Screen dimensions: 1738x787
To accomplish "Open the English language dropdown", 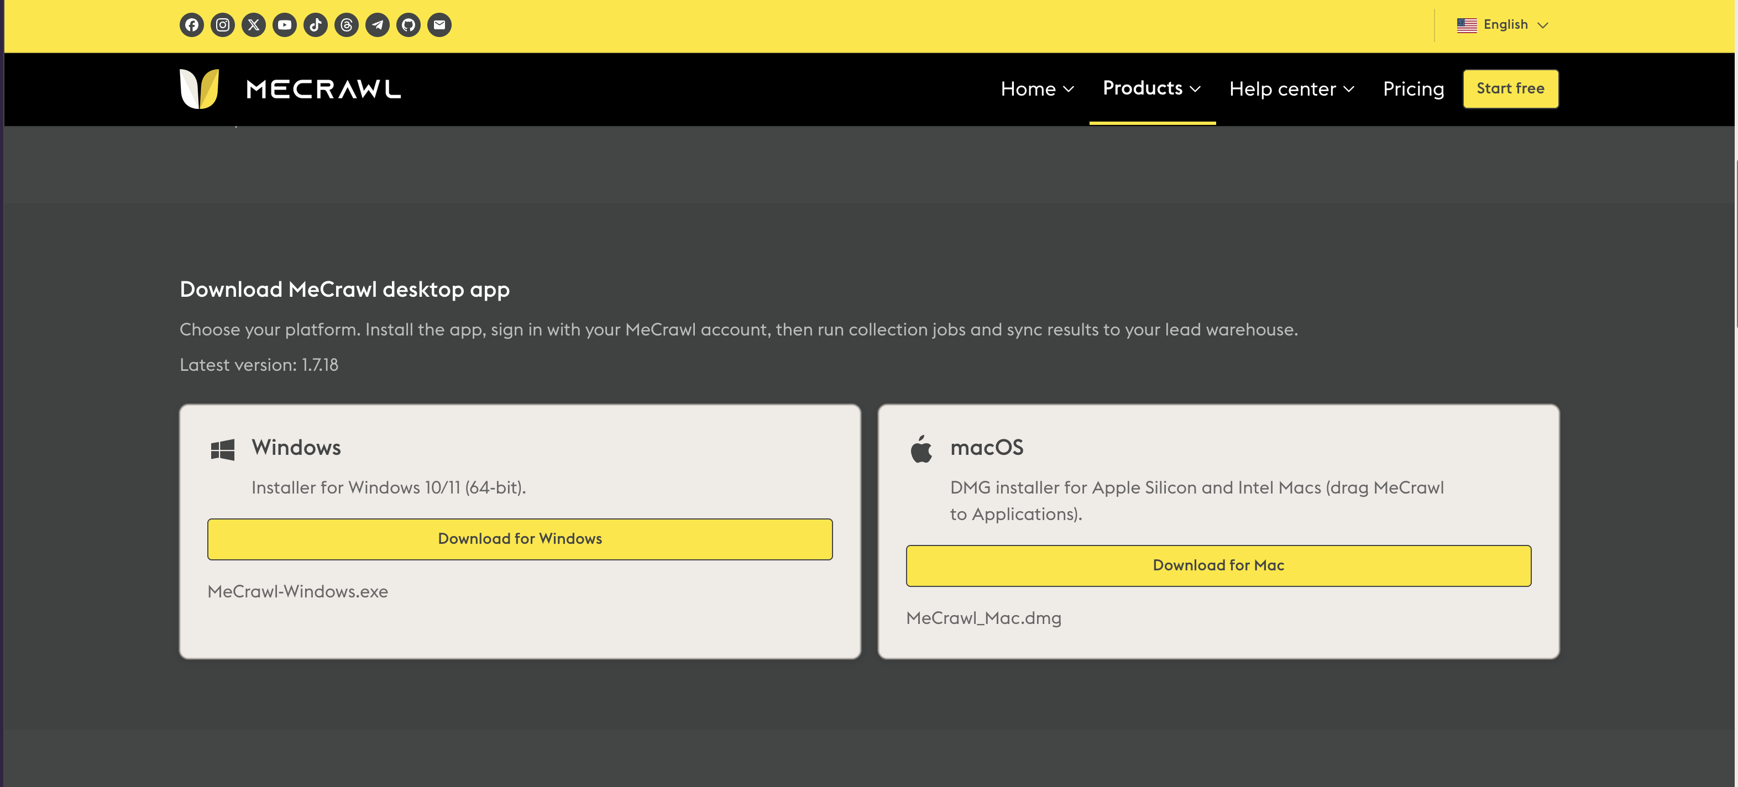I will click(x=1503, y=25).
